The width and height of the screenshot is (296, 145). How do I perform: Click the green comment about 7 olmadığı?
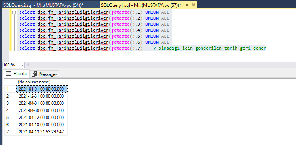pos(206,48)
